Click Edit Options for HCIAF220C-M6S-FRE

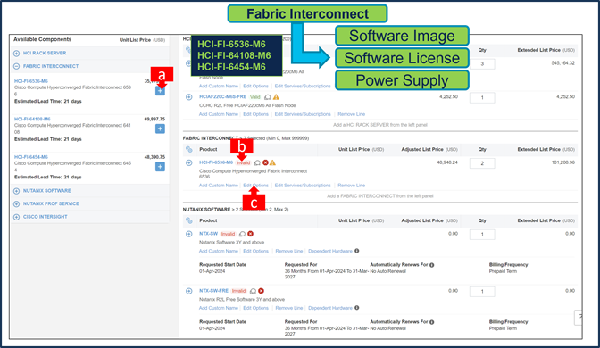pyautogui.click(x=256, y=114)
